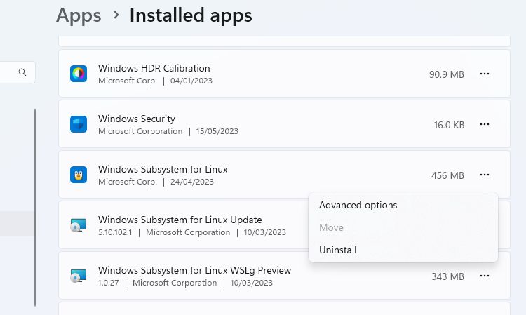Click the 15/05/2023 install date

pyautogui.click(x=217, y=131)
